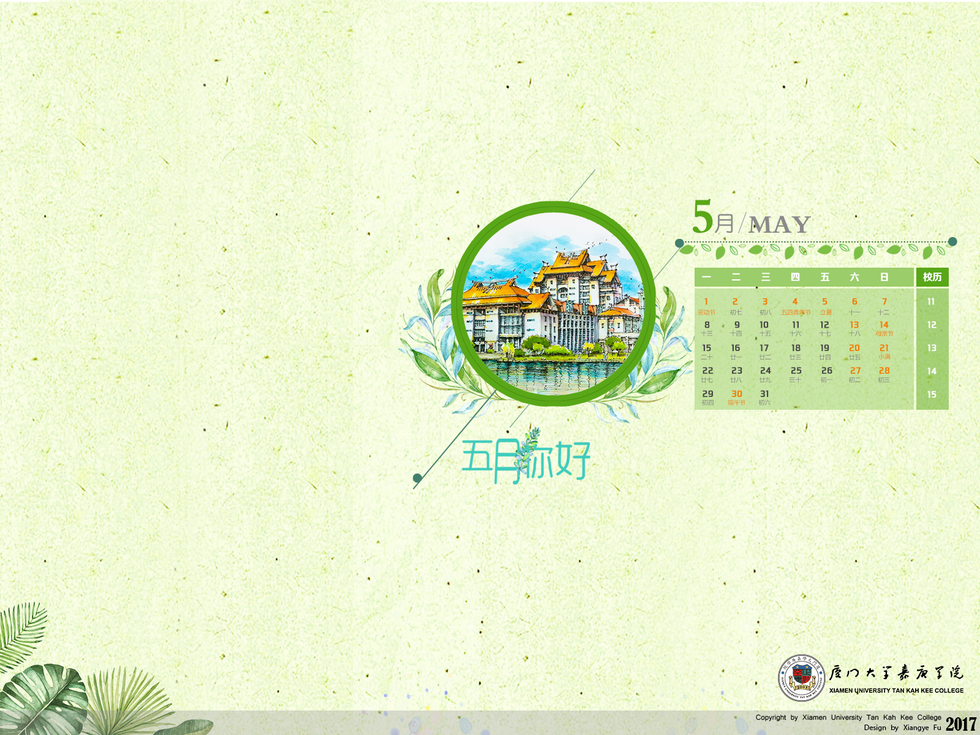The image size is (980, 735).
Task: Select May 8 labeled 十三
Action: [x=707, y=329]
